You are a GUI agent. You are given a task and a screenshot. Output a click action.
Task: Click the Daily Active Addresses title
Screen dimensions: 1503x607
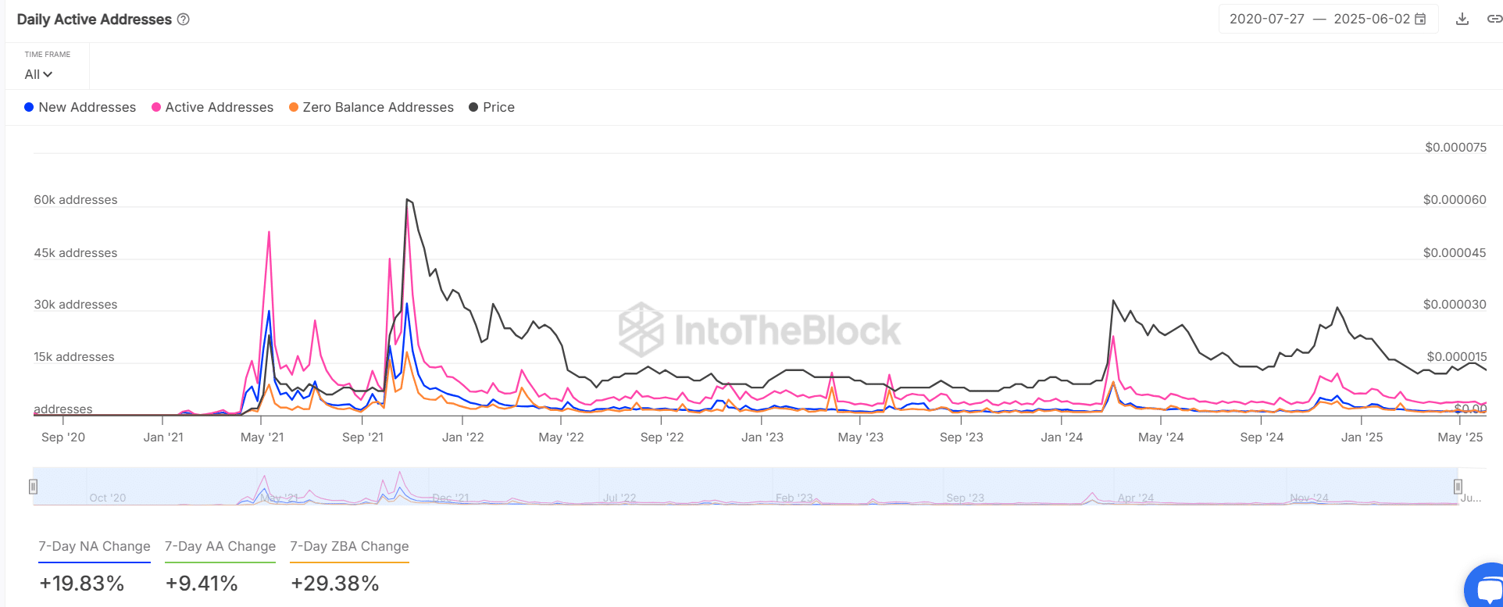[94, 20]
